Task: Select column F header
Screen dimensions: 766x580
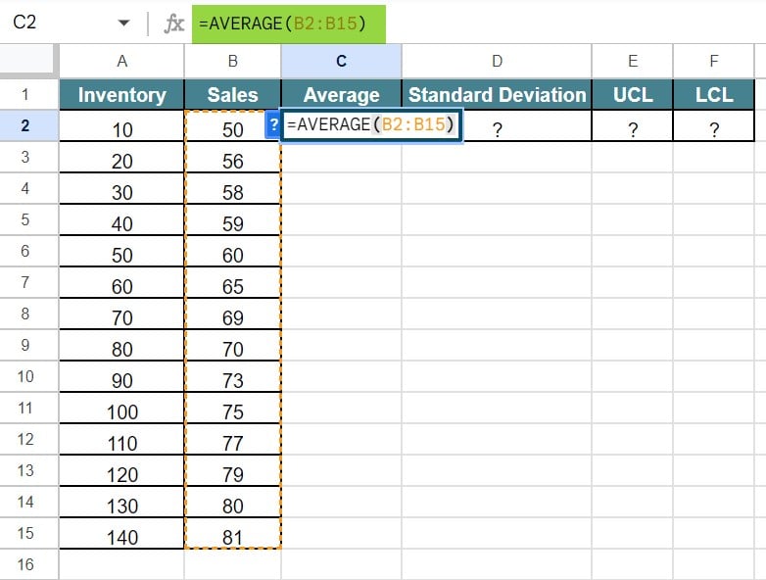Action: (x=714, y=61)
